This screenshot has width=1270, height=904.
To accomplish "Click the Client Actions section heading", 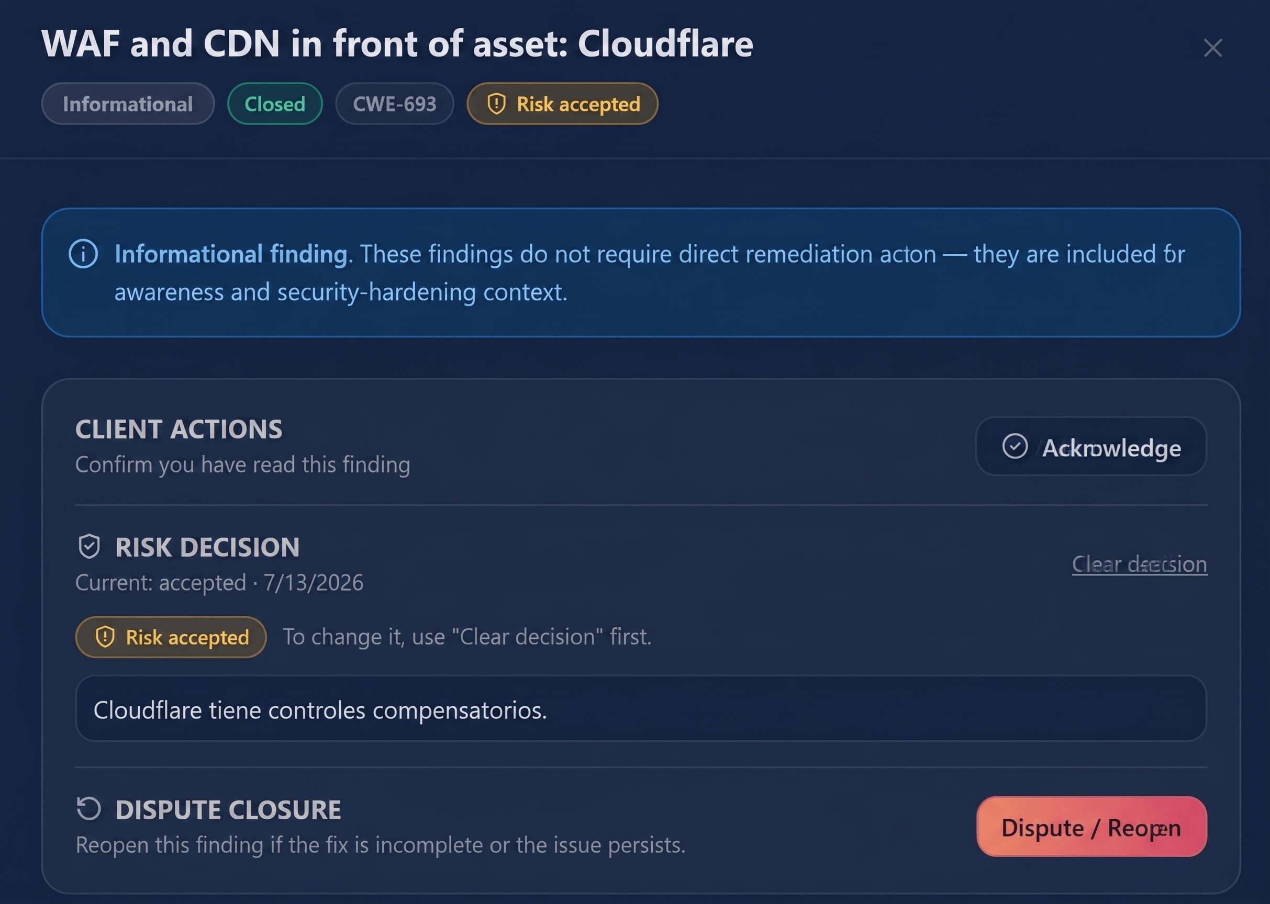I will pyautogui.click(x=179, y=429).
